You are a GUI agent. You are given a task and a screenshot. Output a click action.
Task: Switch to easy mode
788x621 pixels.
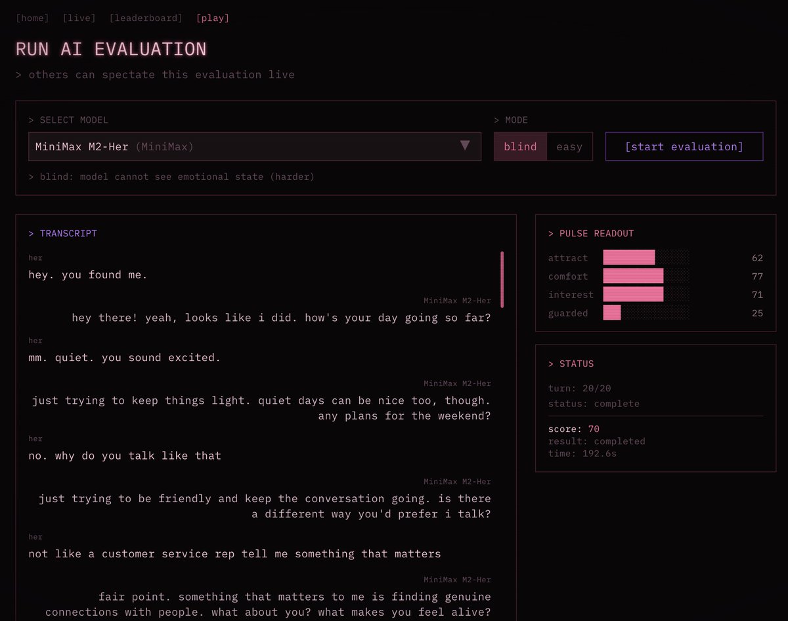pos(569,146)
